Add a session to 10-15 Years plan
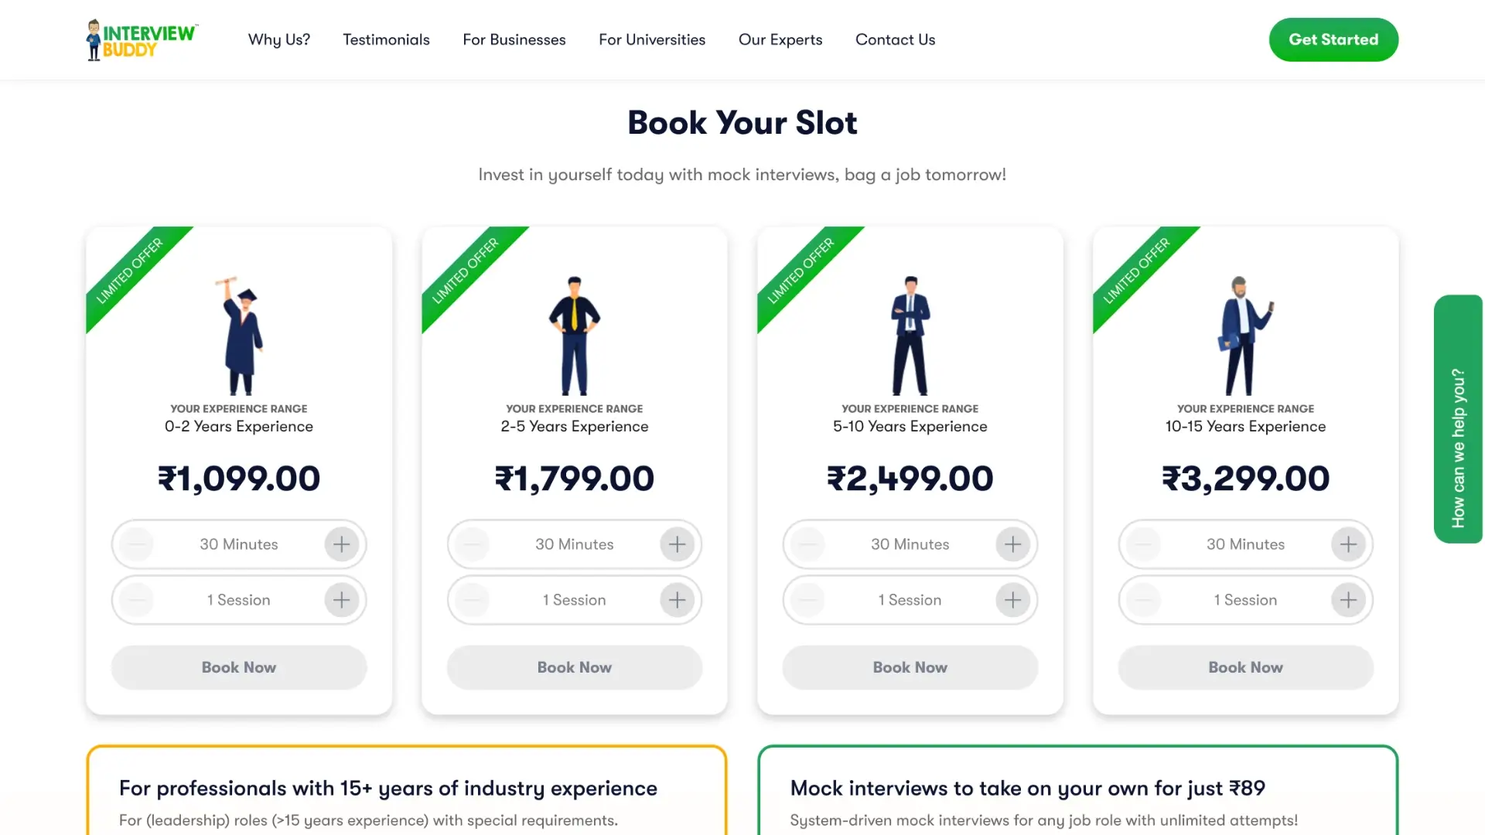1485x835 pixels. click(1348, 600)
